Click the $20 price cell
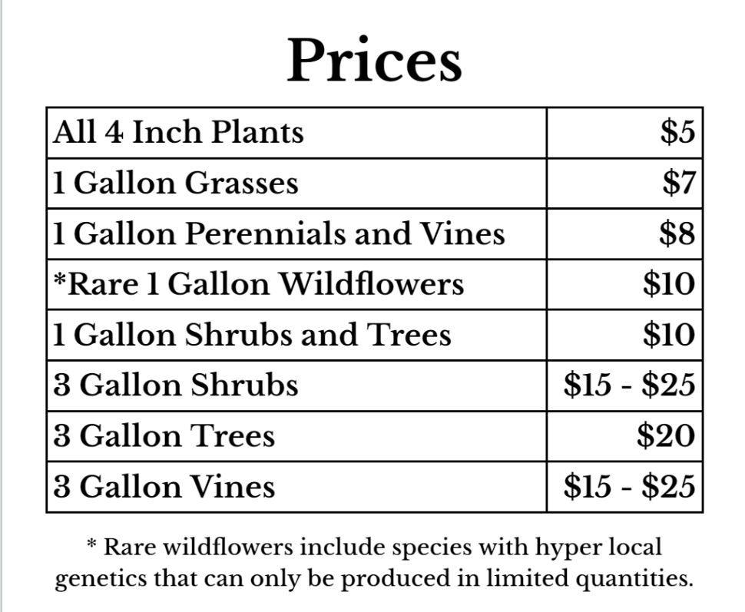 click(666, 436)
